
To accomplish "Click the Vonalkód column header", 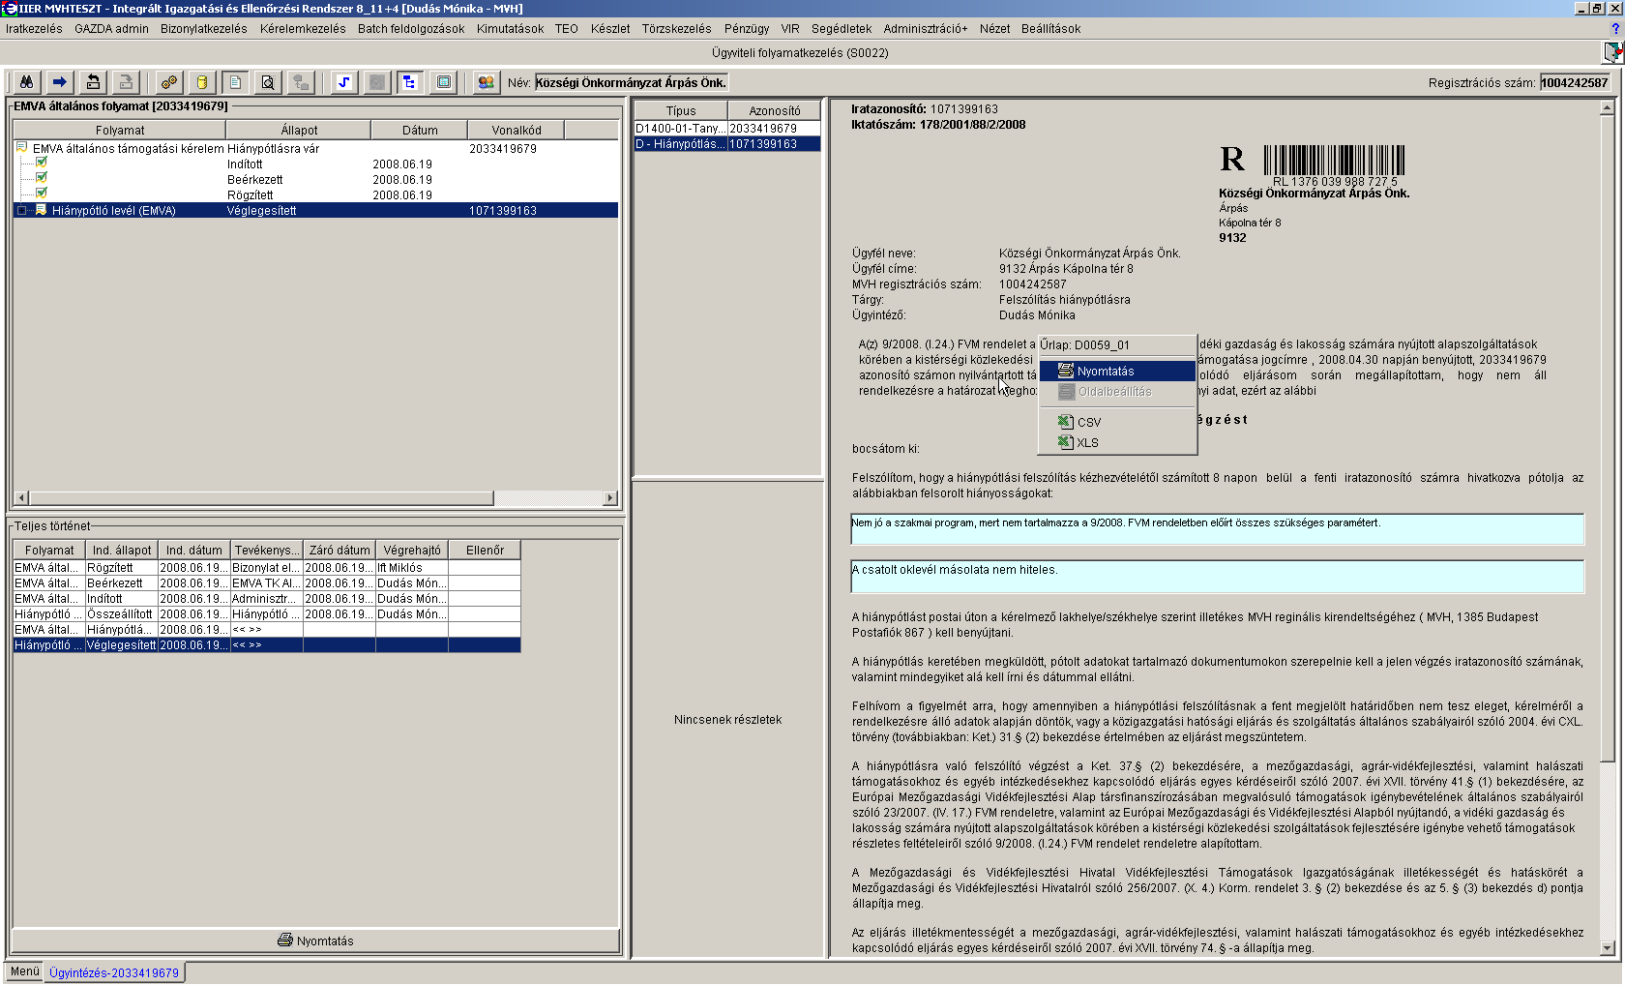I will tap(517, 130).
